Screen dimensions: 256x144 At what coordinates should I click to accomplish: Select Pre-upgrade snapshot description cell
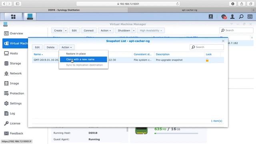pyautogui.click(x=169, y=60)
